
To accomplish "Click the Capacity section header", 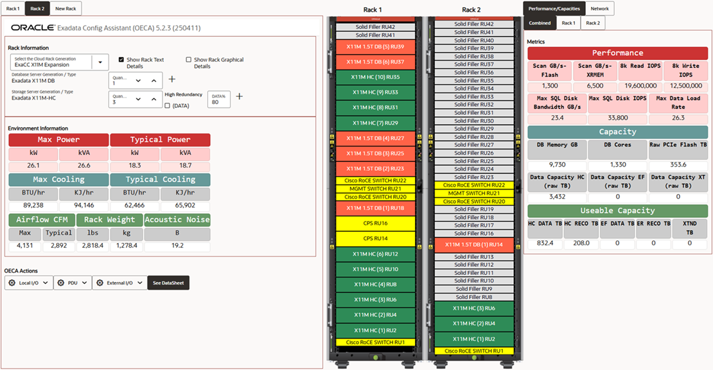I will pyautogui.click(x=617, y=132).
